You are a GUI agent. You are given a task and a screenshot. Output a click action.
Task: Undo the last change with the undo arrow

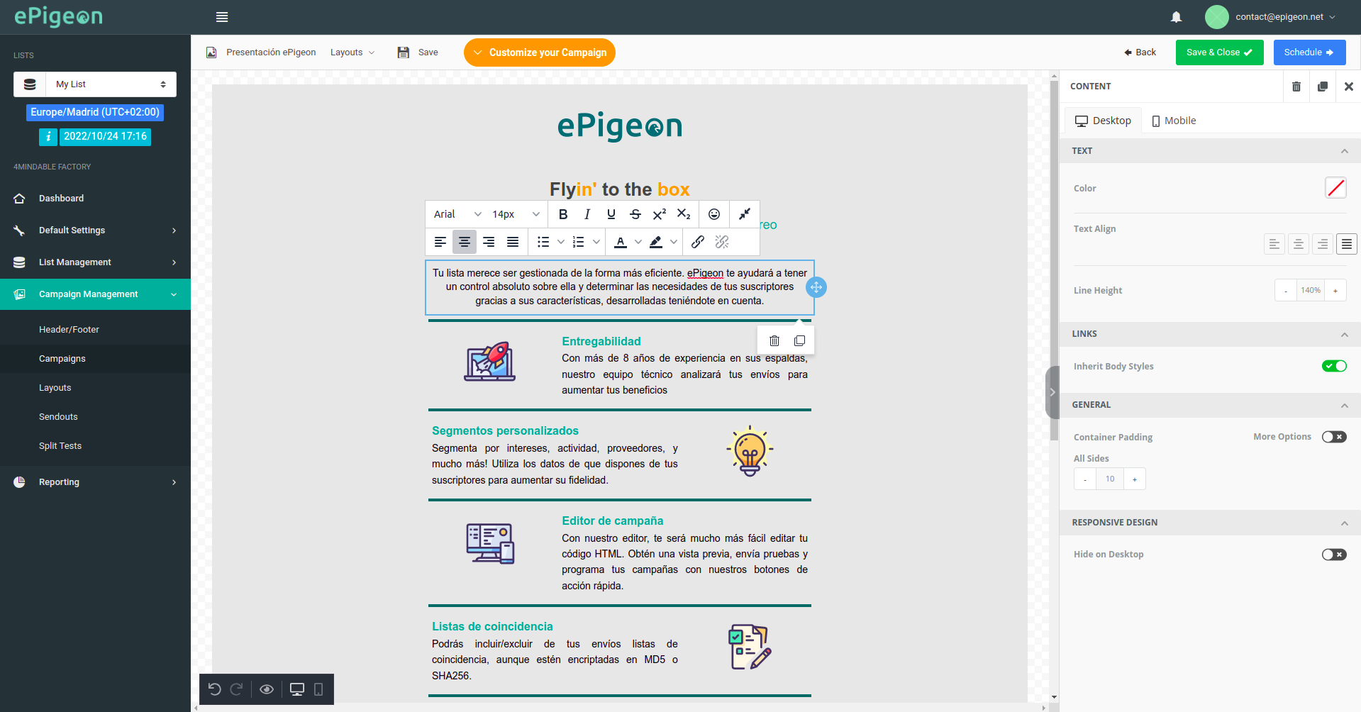coord(215,689)
